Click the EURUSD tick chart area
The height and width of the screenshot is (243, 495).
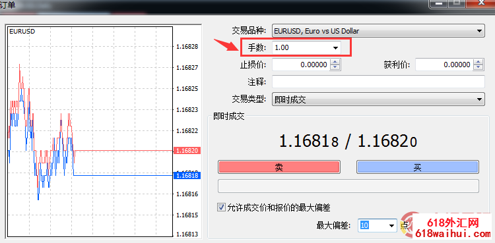90,132
